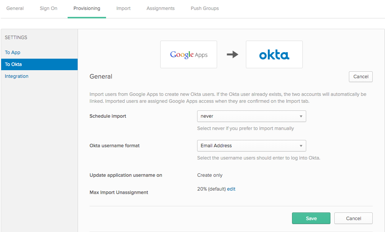Select To Okta in settings sidebar

[x=39, y=64]
